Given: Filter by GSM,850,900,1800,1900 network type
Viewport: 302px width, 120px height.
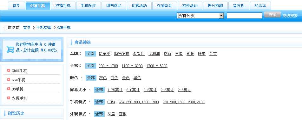Looking at the screenshot, I should [139, 102].
